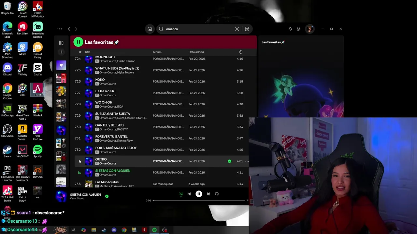Screen dimensions: 417x234
Task: Open the Las Muñequitas album link
Action: click(163, 184)
